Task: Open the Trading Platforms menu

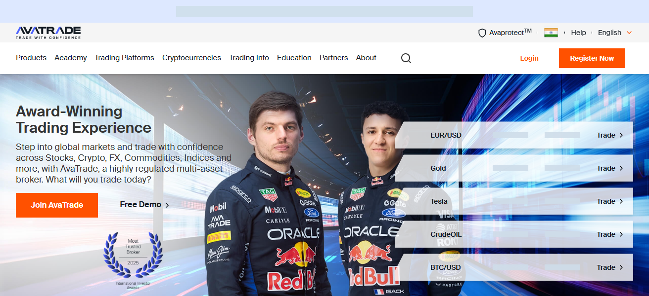Action: (x=125, y=58)
